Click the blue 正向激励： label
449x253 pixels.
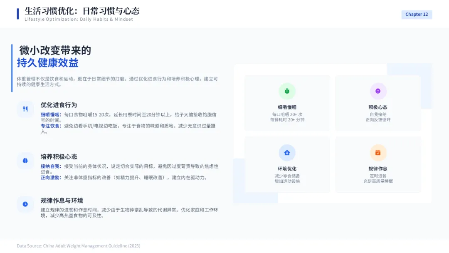[51, 178]
